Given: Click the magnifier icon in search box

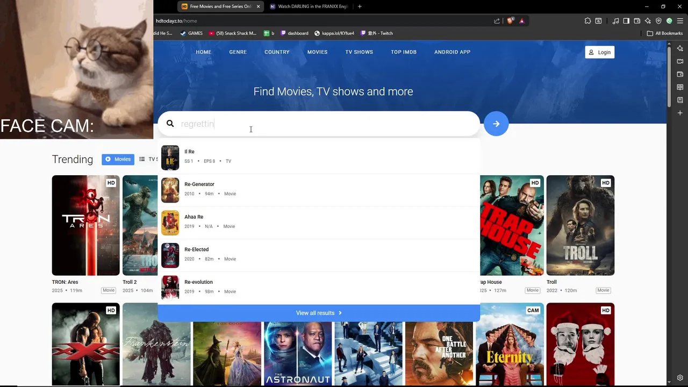Looking at the screenshot, I should coord(170,124).
